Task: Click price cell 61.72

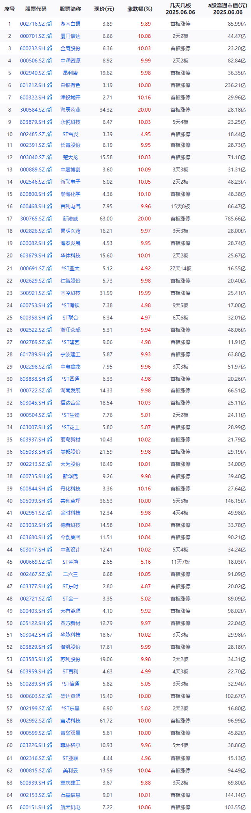Action: 106,721
